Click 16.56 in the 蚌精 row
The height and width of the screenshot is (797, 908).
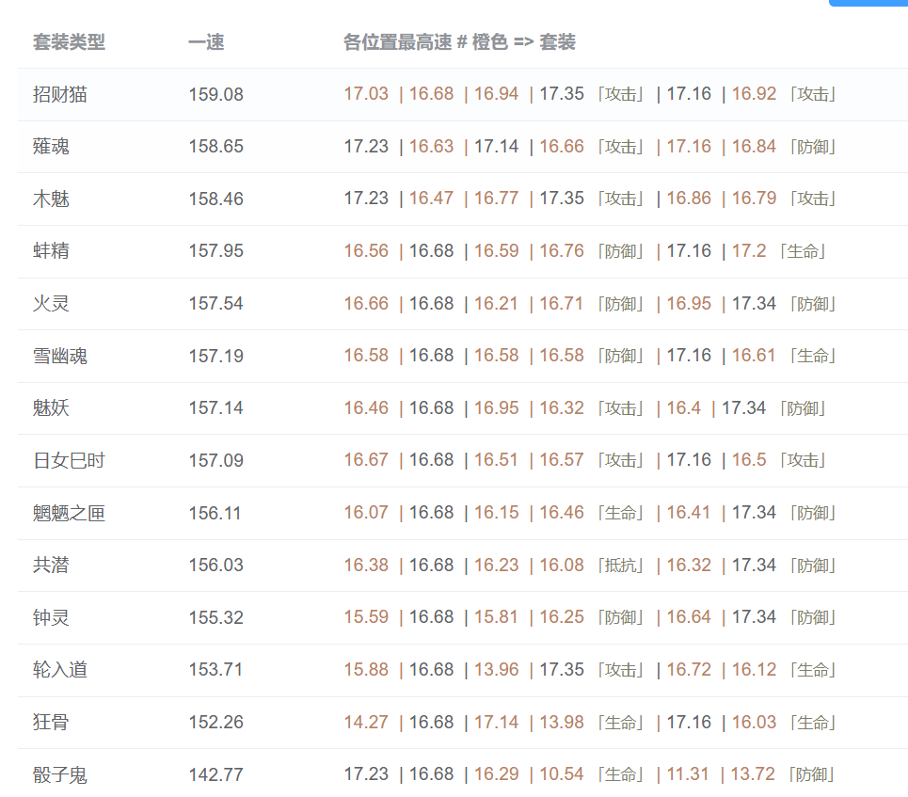click(x=366, y=251)
